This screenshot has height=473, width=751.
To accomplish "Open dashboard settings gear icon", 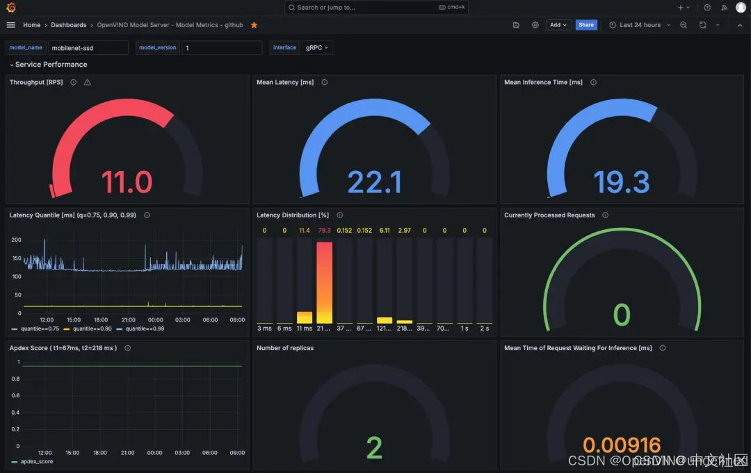I will [x=535, y=25].
